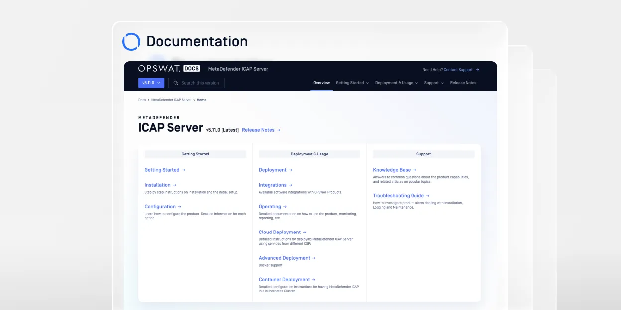The width and height of the screenshot is (621, 310).
Task: Click the OPSWAT Docs logo
Action: click(169, 69)
